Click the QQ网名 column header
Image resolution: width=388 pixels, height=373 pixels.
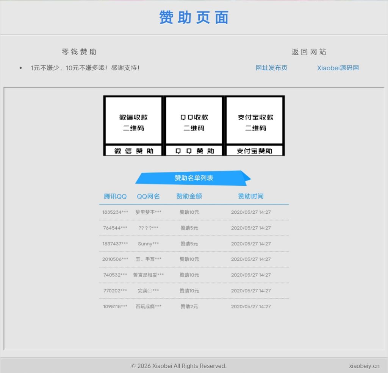(148, 196)
